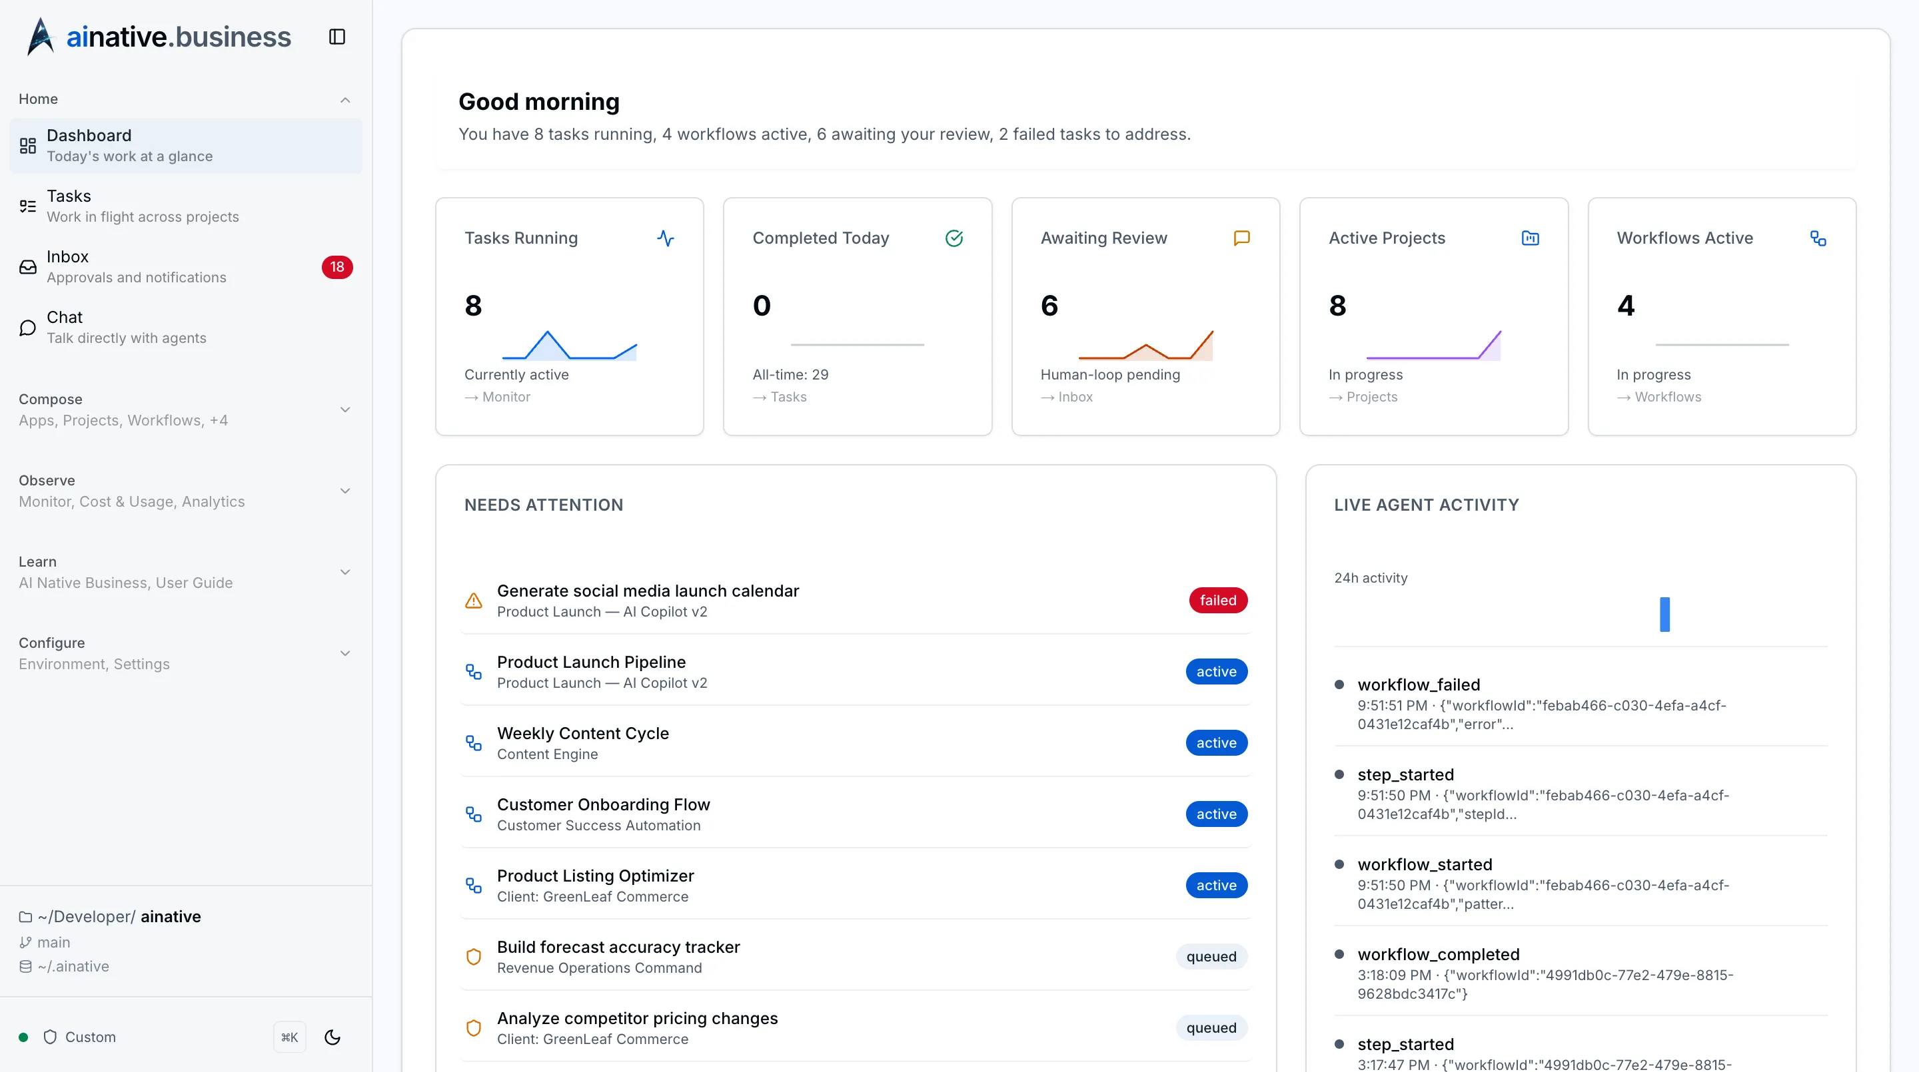This screenshot has height=1072, width=1919.
Task: Click the shield icon beside Custom
Action: pyautogui.click(x=50, y=1037)
